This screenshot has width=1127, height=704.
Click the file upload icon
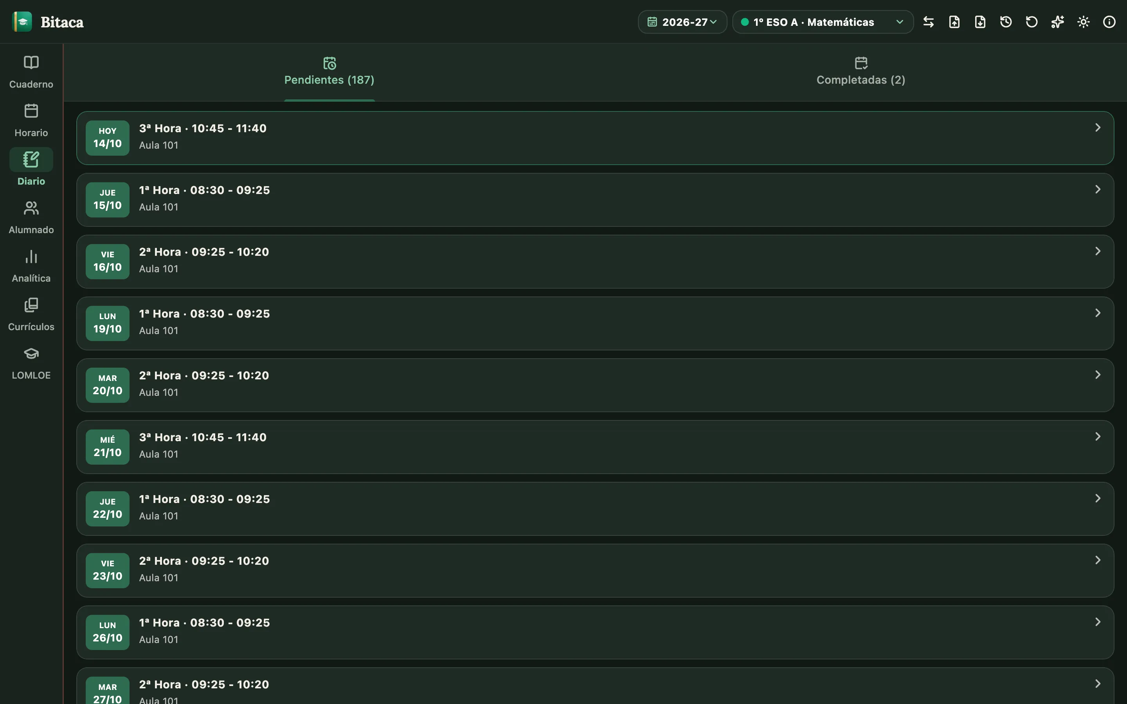[x=954, y=22]
